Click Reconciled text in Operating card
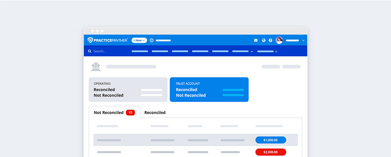Image resolution: width=391 pixels, height=157 pixels. coord(104,90)
